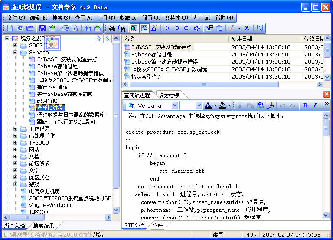Viewport: 333px width, 240px height.
Task: Open the font size dropdown
Action: 199,105
